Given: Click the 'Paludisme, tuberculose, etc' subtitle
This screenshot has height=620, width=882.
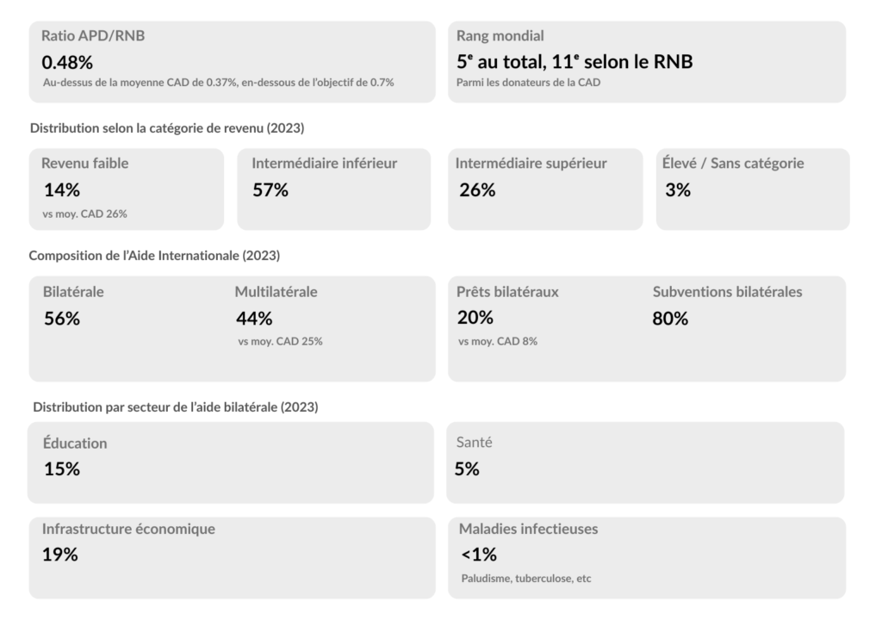Looking at the screenshot, I should click(526, 579).
